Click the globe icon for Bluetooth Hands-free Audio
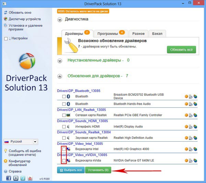The width and height of the screenshot is (206, 183). coord(195,104)
